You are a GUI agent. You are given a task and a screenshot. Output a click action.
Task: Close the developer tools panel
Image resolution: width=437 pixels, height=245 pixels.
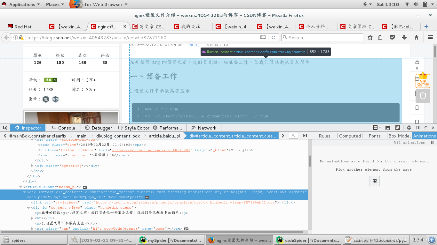click(x=433, y=128)
